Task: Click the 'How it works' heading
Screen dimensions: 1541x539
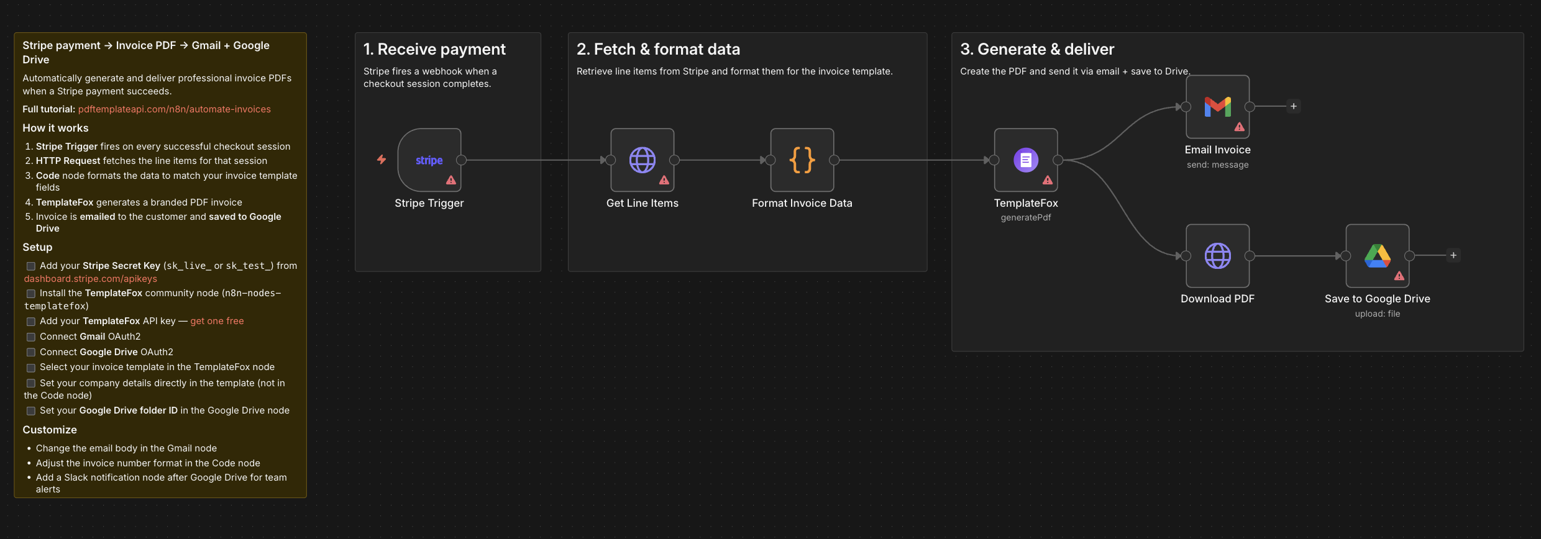Action: [55, 128]
